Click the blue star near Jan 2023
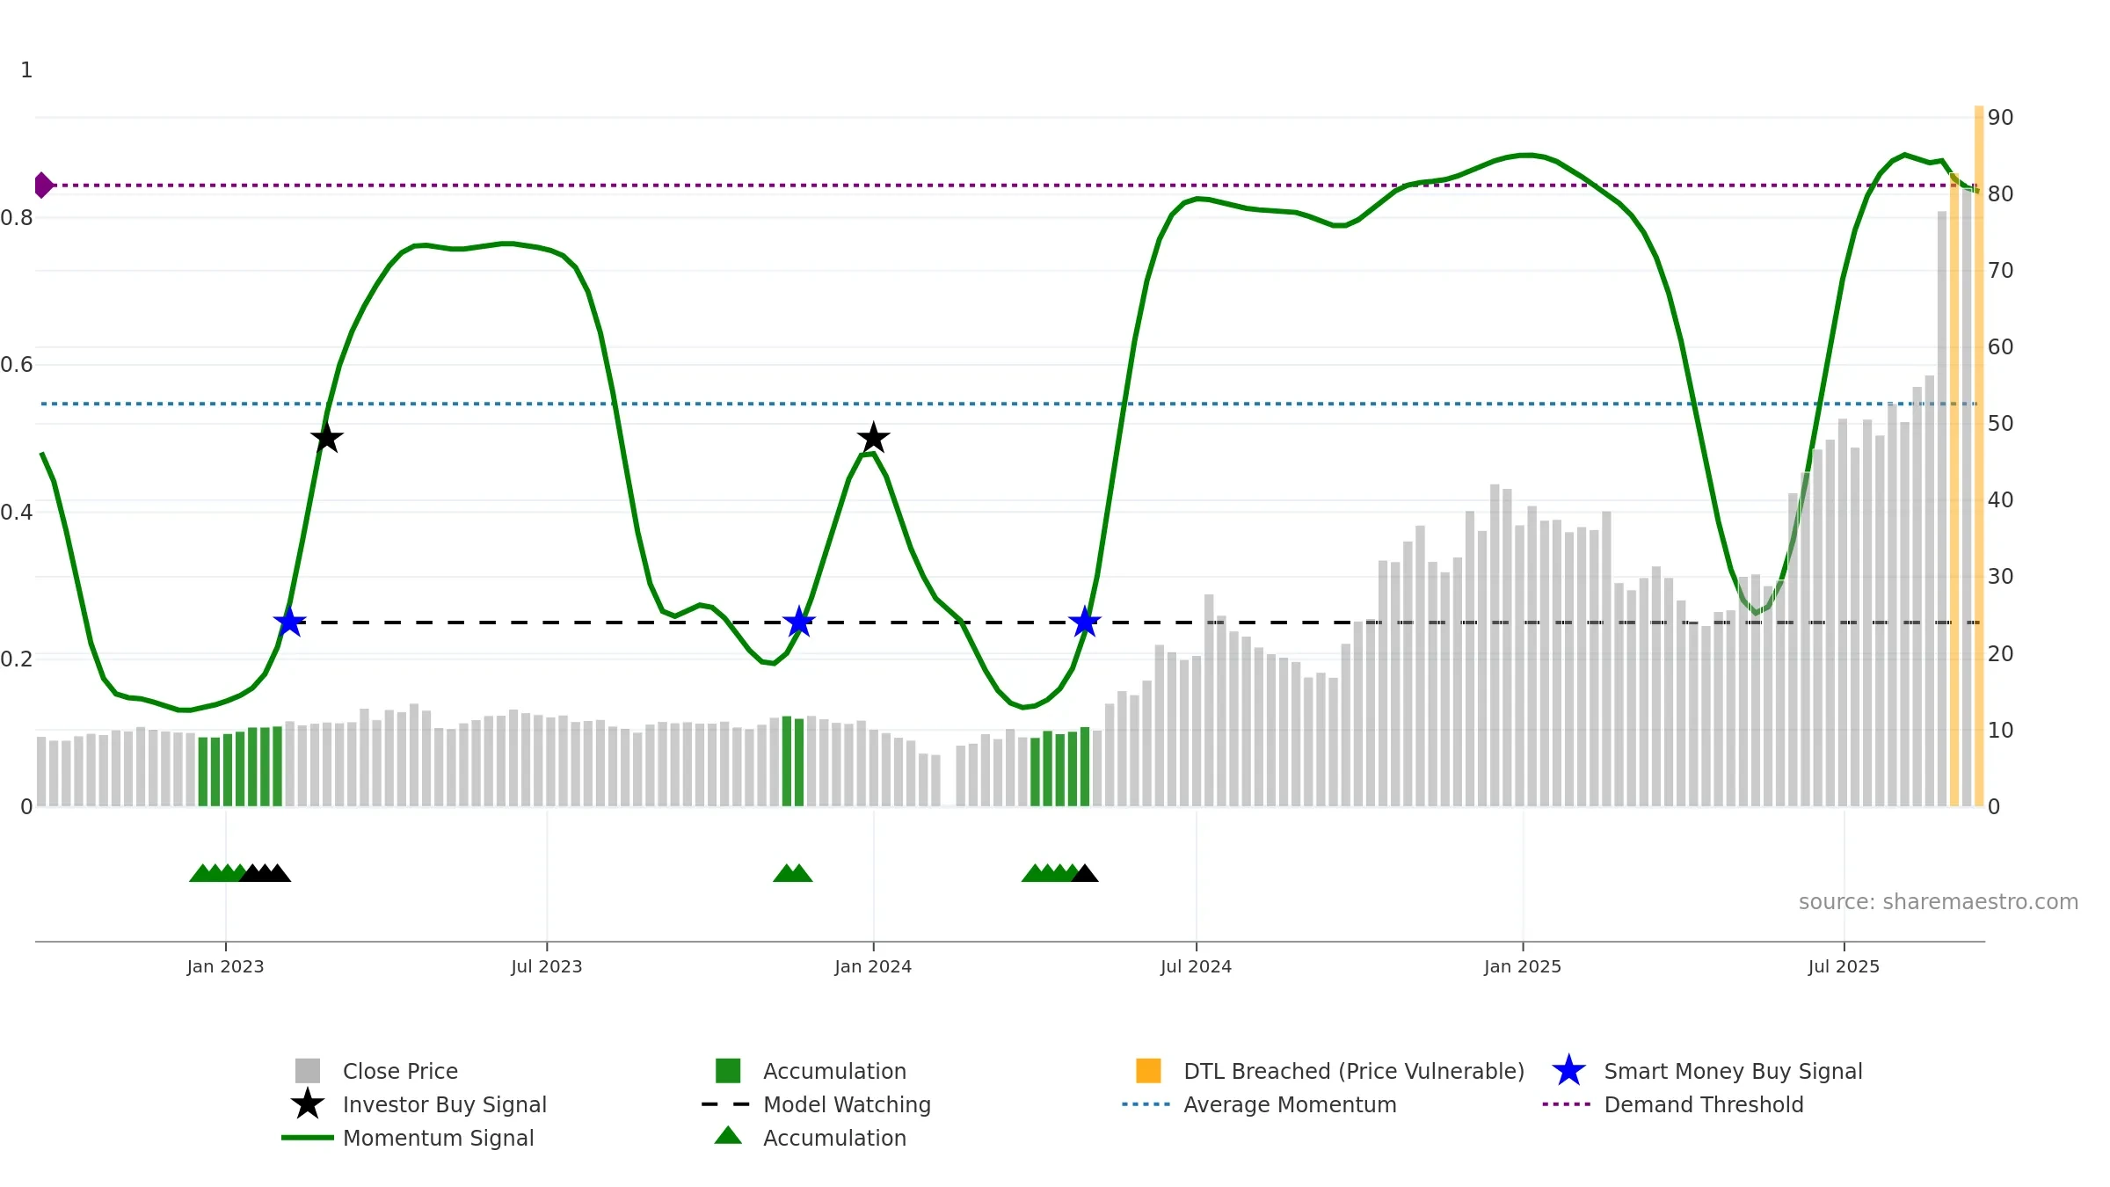 pyautogui.click(x=289, y=623)
